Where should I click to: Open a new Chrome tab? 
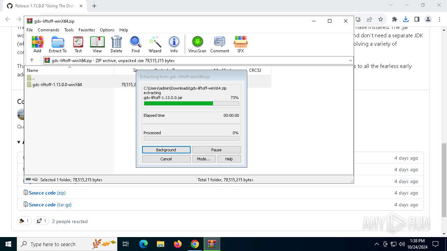pyautogui.click(x=94, y=6)
